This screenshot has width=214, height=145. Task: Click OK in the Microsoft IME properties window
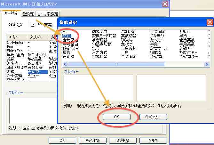62,141
